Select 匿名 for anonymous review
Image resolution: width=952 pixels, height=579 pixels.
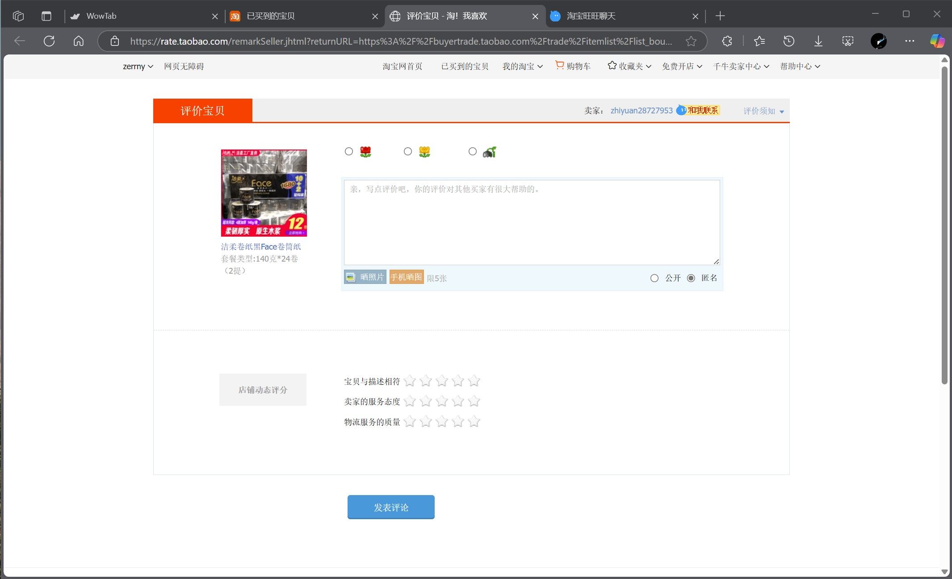click(x=691, y=278)
